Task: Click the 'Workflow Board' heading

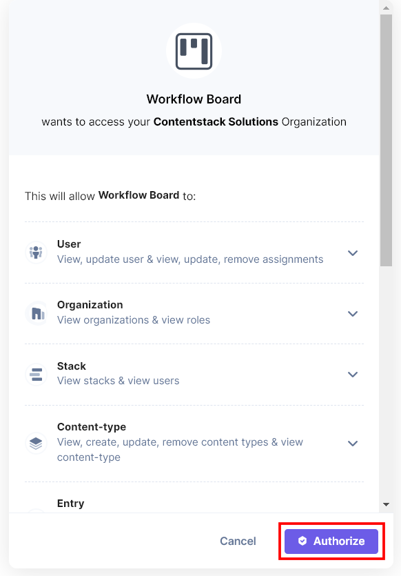Action: (x=194, y=99)
